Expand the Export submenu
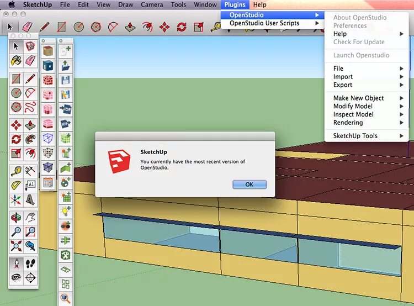The height and width of the screenshot is (306, 414). click(x=367, y=85)
